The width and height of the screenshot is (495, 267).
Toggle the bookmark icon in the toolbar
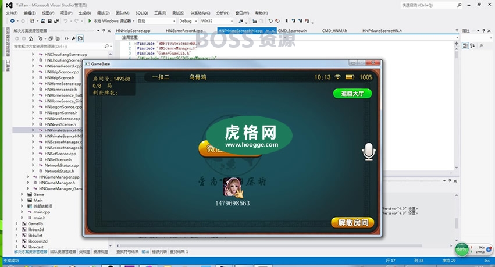[286, 21]
